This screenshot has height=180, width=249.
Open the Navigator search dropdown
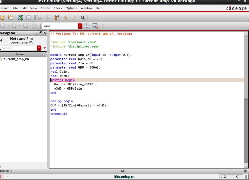click(39, 48)
